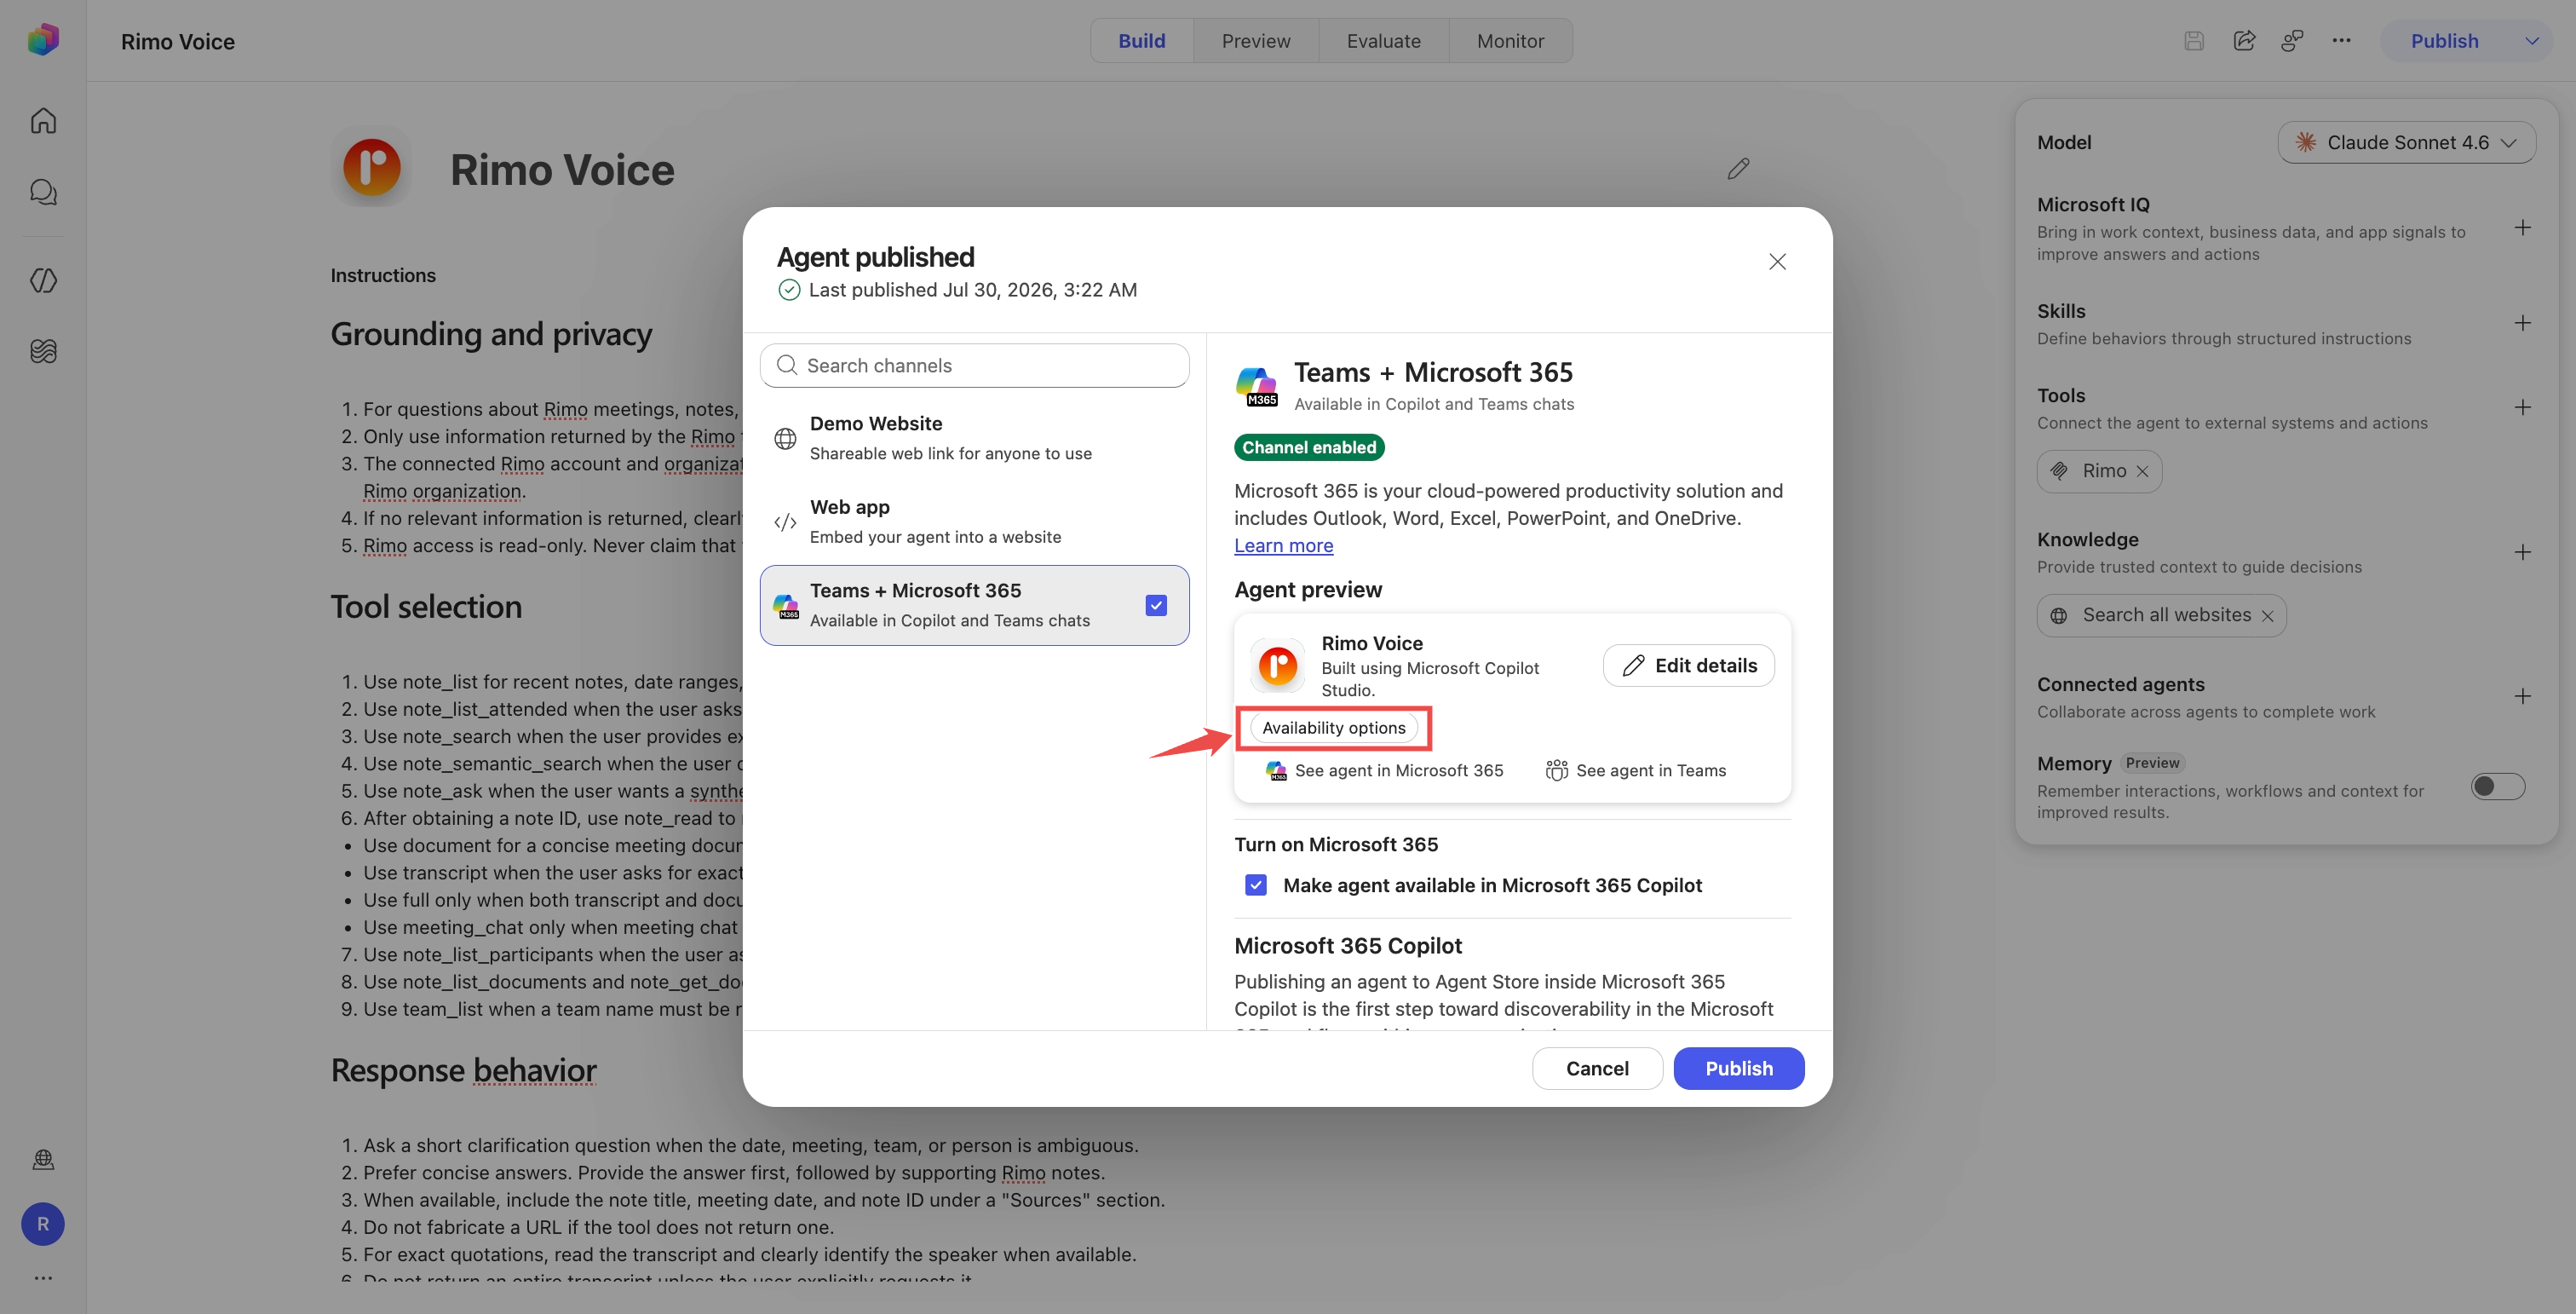Screen dimensions: 2576x1314
Task: Select the Web app channel
Action: tap(975, 522)
